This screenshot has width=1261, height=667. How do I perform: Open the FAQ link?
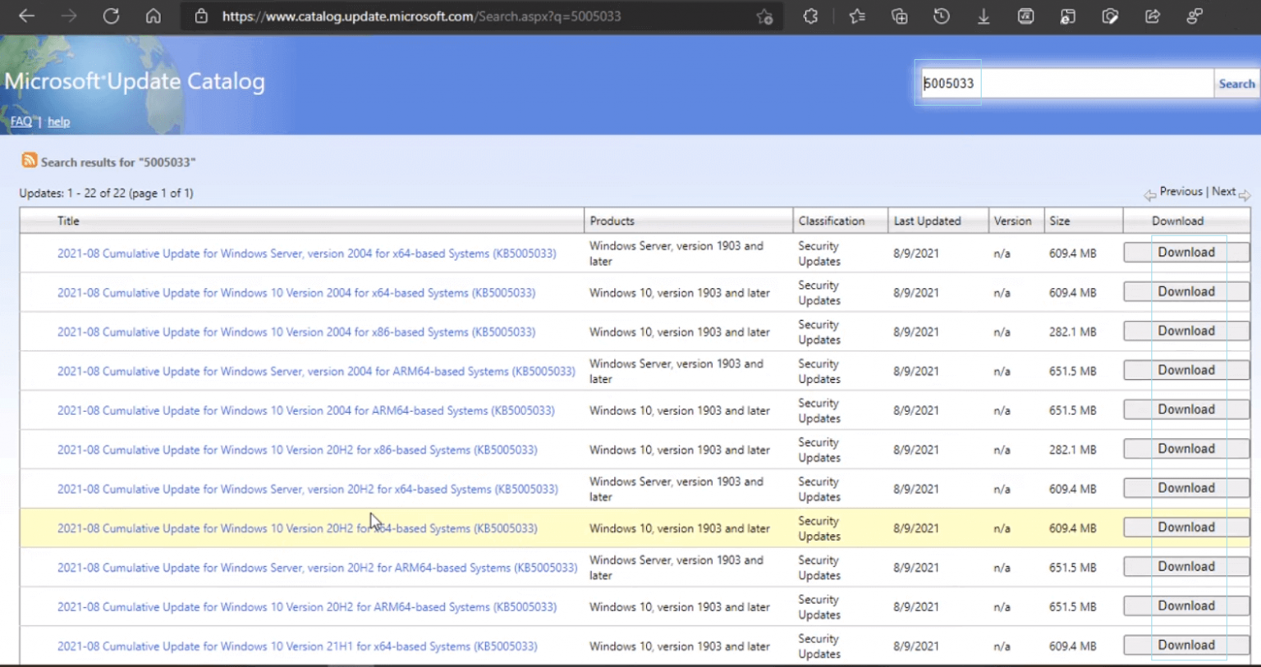[21, 121]
